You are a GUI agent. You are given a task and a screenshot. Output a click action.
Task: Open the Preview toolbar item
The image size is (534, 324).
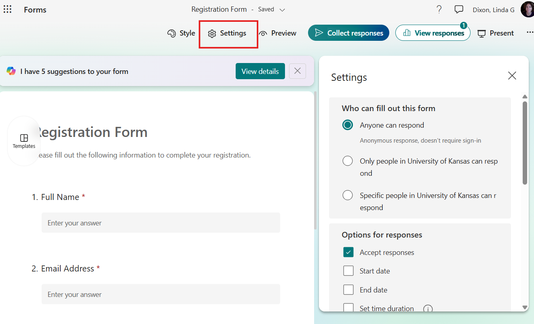[278, 33]
